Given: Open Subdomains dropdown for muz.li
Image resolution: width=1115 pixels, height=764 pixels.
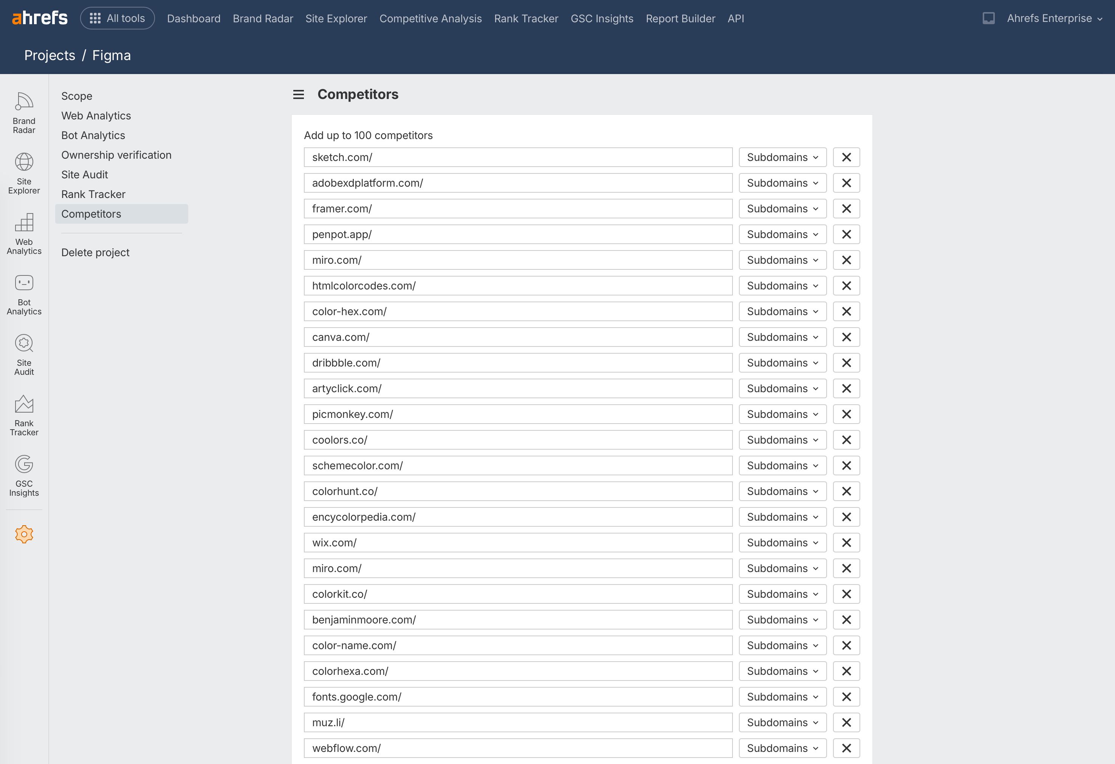Looking at the screenshot, I should coord(782,723).
